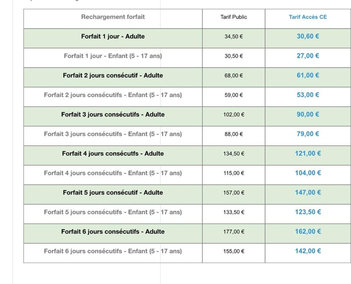This screenshot has width=351, height=284.
Task: Click the 123,50 € CE price
Action: pyautogui.click(x=308, y=212)
